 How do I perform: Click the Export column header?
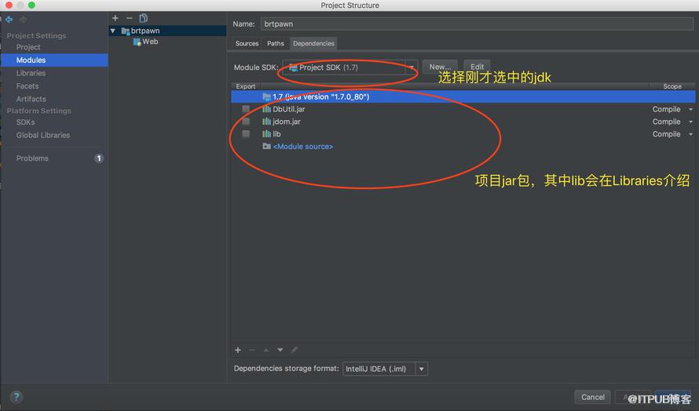coord(246,86)
